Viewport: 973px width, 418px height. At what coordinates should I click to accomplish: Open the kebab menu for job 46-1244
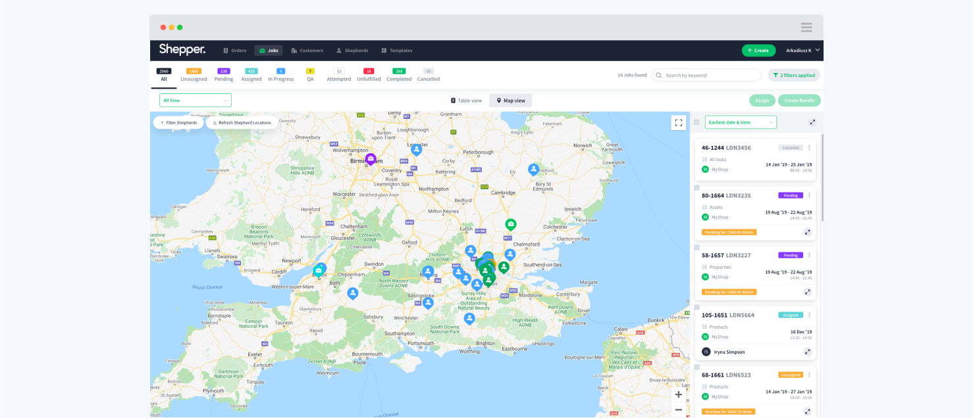point(809,147)
